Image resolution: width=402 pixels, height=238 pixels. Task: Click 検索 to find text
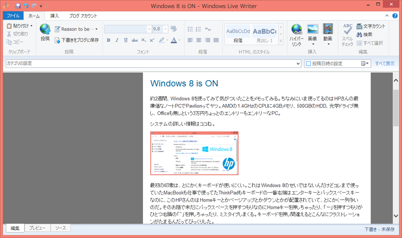(364, 34)
